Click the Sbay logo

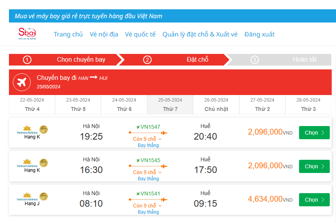[27, 34]
